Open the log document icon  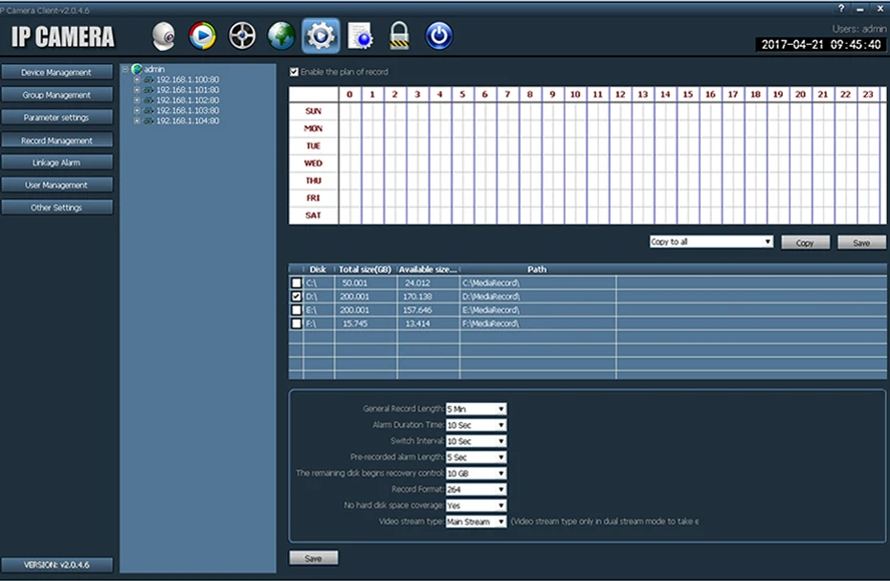coord(360,35)
